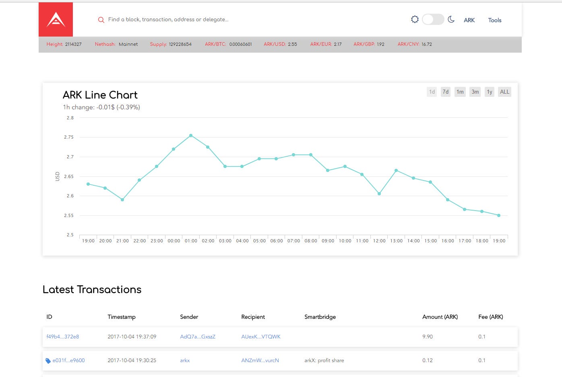Open transaction e031f...e9600
562x377 pixels.
(x=68, y=361)
